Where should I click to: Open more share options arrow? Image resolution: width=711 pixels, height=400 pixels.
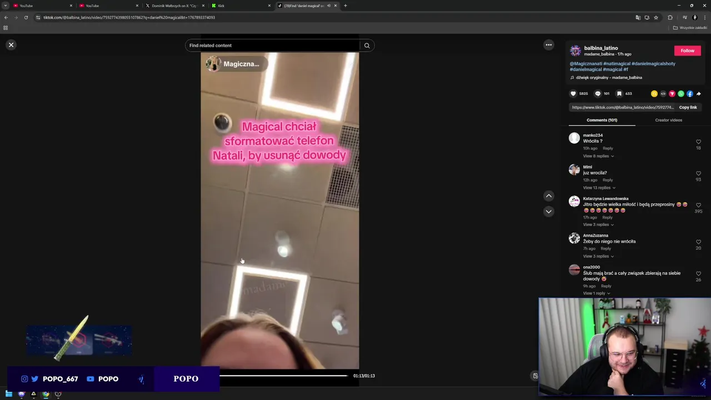699,94
